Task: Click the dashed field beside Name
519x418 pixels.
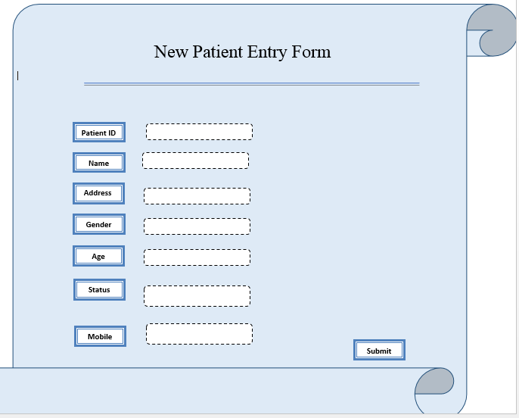Action: point(195,161)
